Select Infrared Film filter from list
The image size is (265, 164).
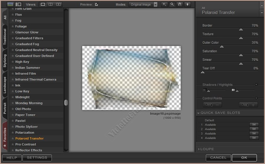[x=26, y=73]
